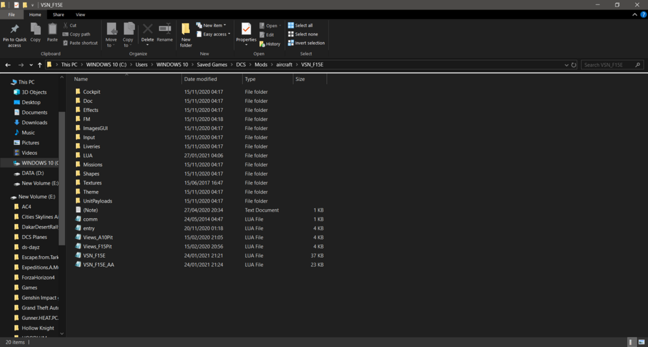Click Copy path command
This screenshot has width=648, height=347.
[76, 34]
